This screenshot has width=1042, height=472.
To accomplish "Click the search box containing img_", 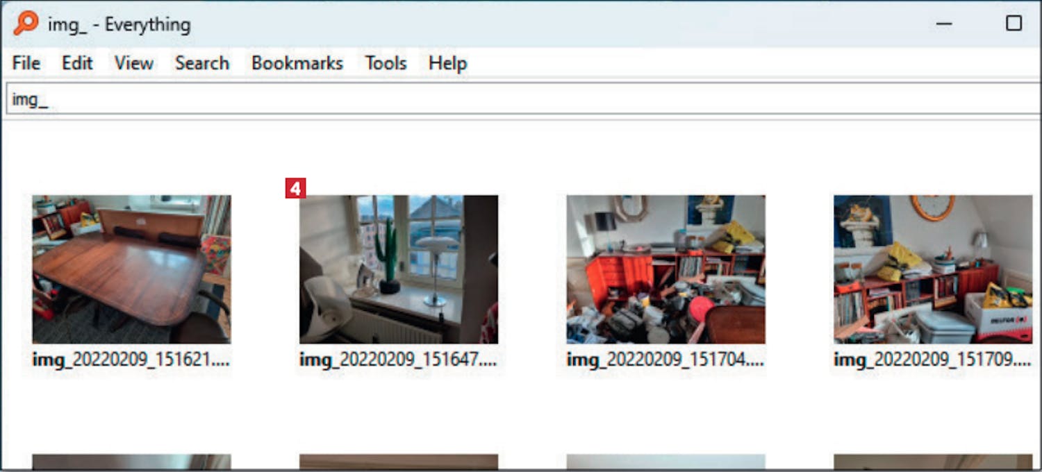I will tap(522, 99).
